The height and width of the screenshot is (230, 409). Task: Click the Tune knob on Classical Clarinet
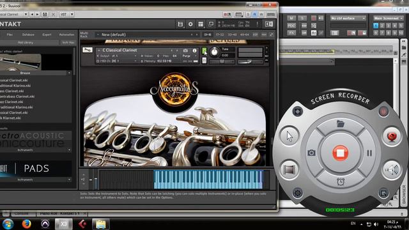click(214, 52)
